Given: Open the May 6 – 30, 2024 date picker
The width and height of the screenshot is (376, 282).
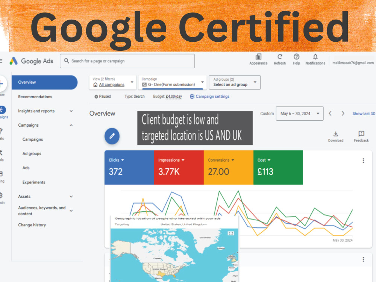Looking at the screenshot, I should pyautogui.click(x=300, y=114).
